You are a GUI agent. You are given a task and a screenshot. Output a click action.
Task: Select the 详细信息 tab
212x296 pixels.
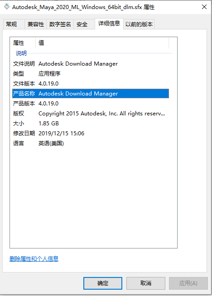click(109, 24)
